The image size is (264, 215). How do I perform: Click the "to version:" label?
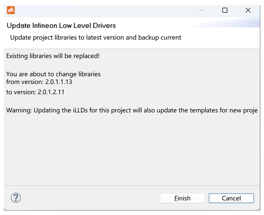pos(21,92)
